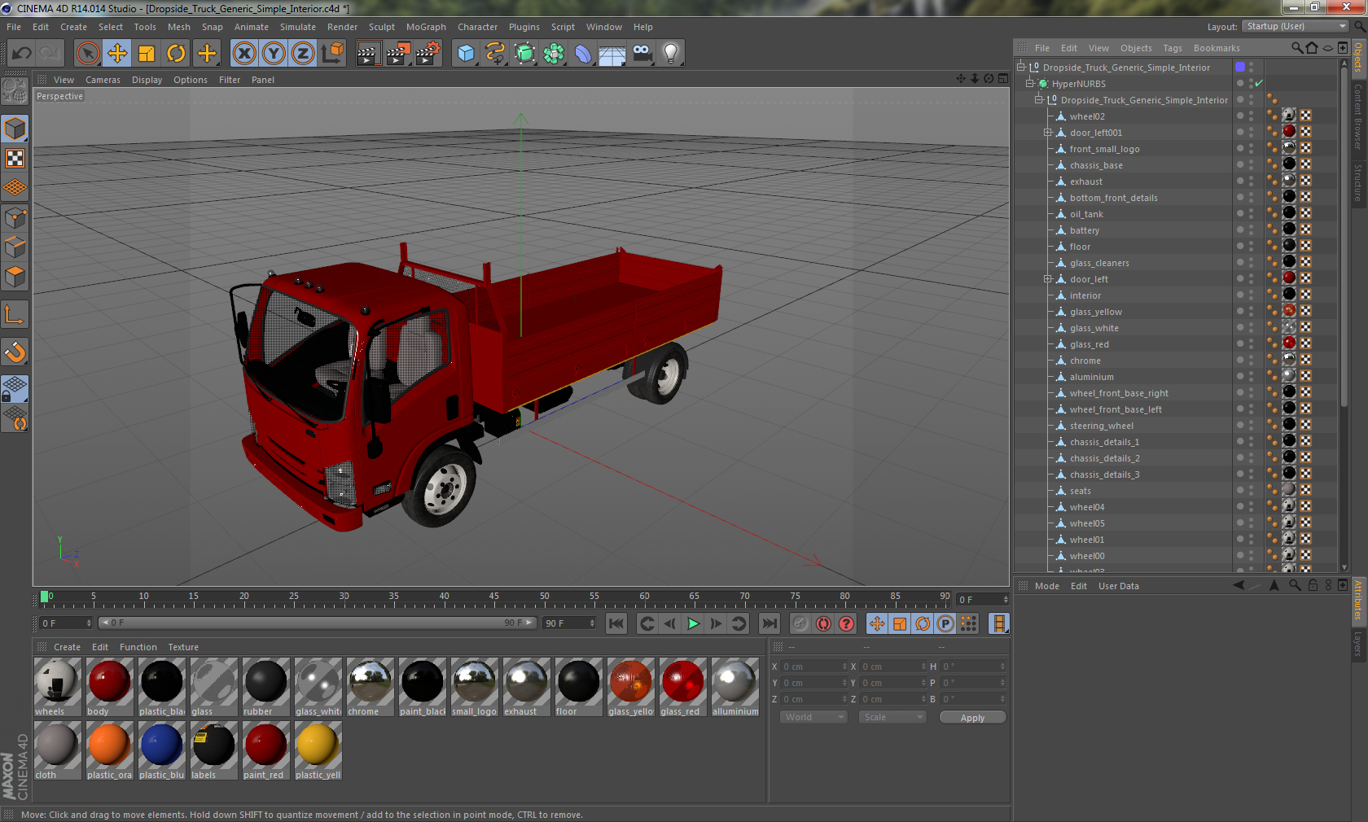Viewport: 1368px width, 822px height.
Task: Click the coordinate system icon
Action: [332, 54]
